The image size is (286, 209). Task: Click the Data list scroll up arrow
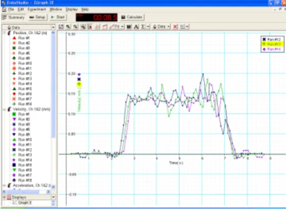tap(53, 33)
